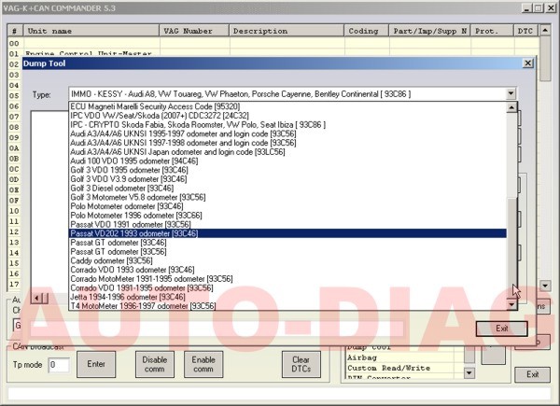Minimize the VAG-K+CAN Commander window

(526, 7)
